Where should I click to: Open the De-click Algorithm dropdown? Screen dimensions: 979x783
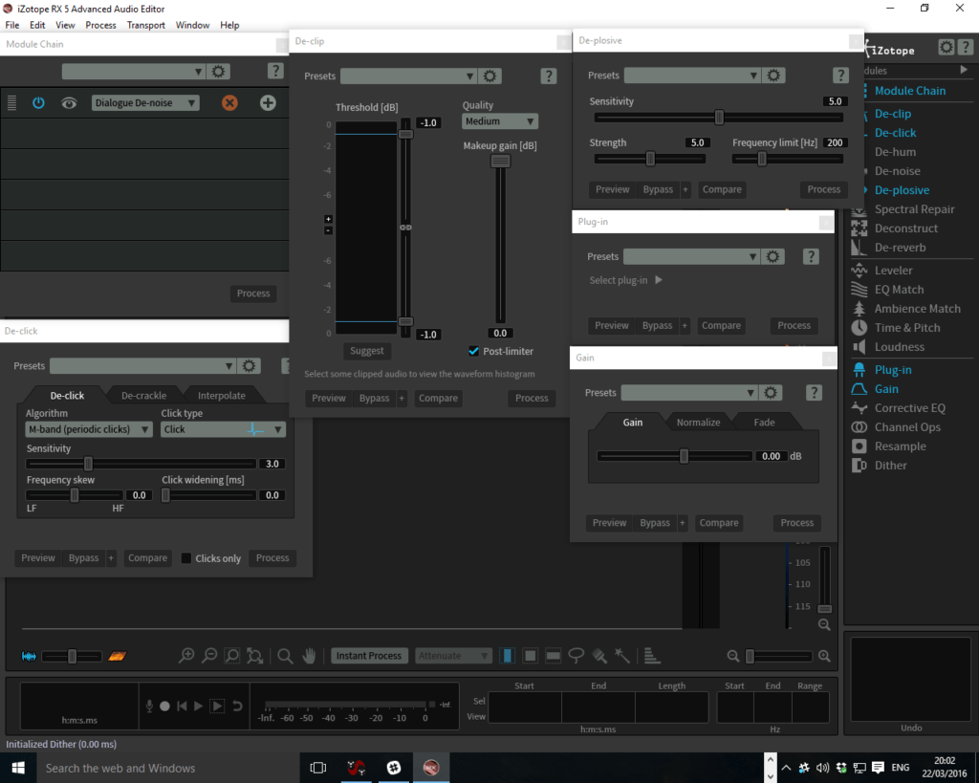(88, 429)
